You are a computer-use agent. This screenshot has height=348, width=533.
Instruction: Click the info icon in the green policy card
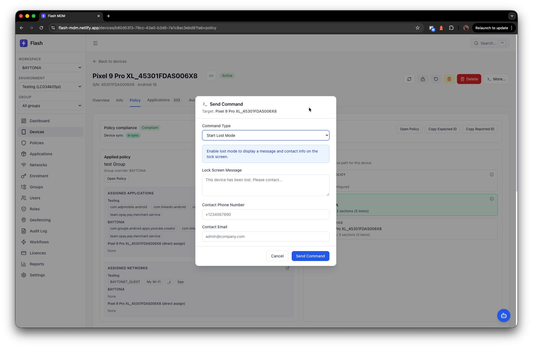(x=492, y=199)
